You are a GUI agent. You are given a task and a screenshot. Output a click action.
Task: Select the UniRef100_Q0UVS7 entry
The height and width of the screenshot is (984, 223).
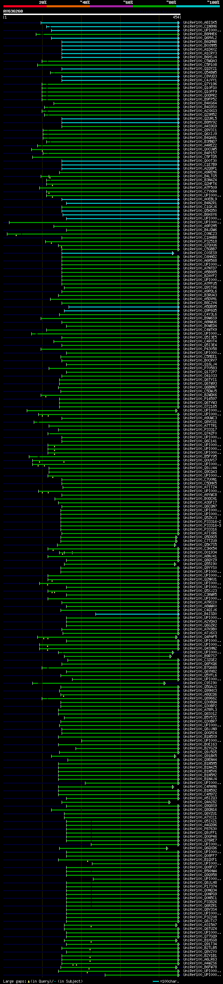(x=200, y=460)
